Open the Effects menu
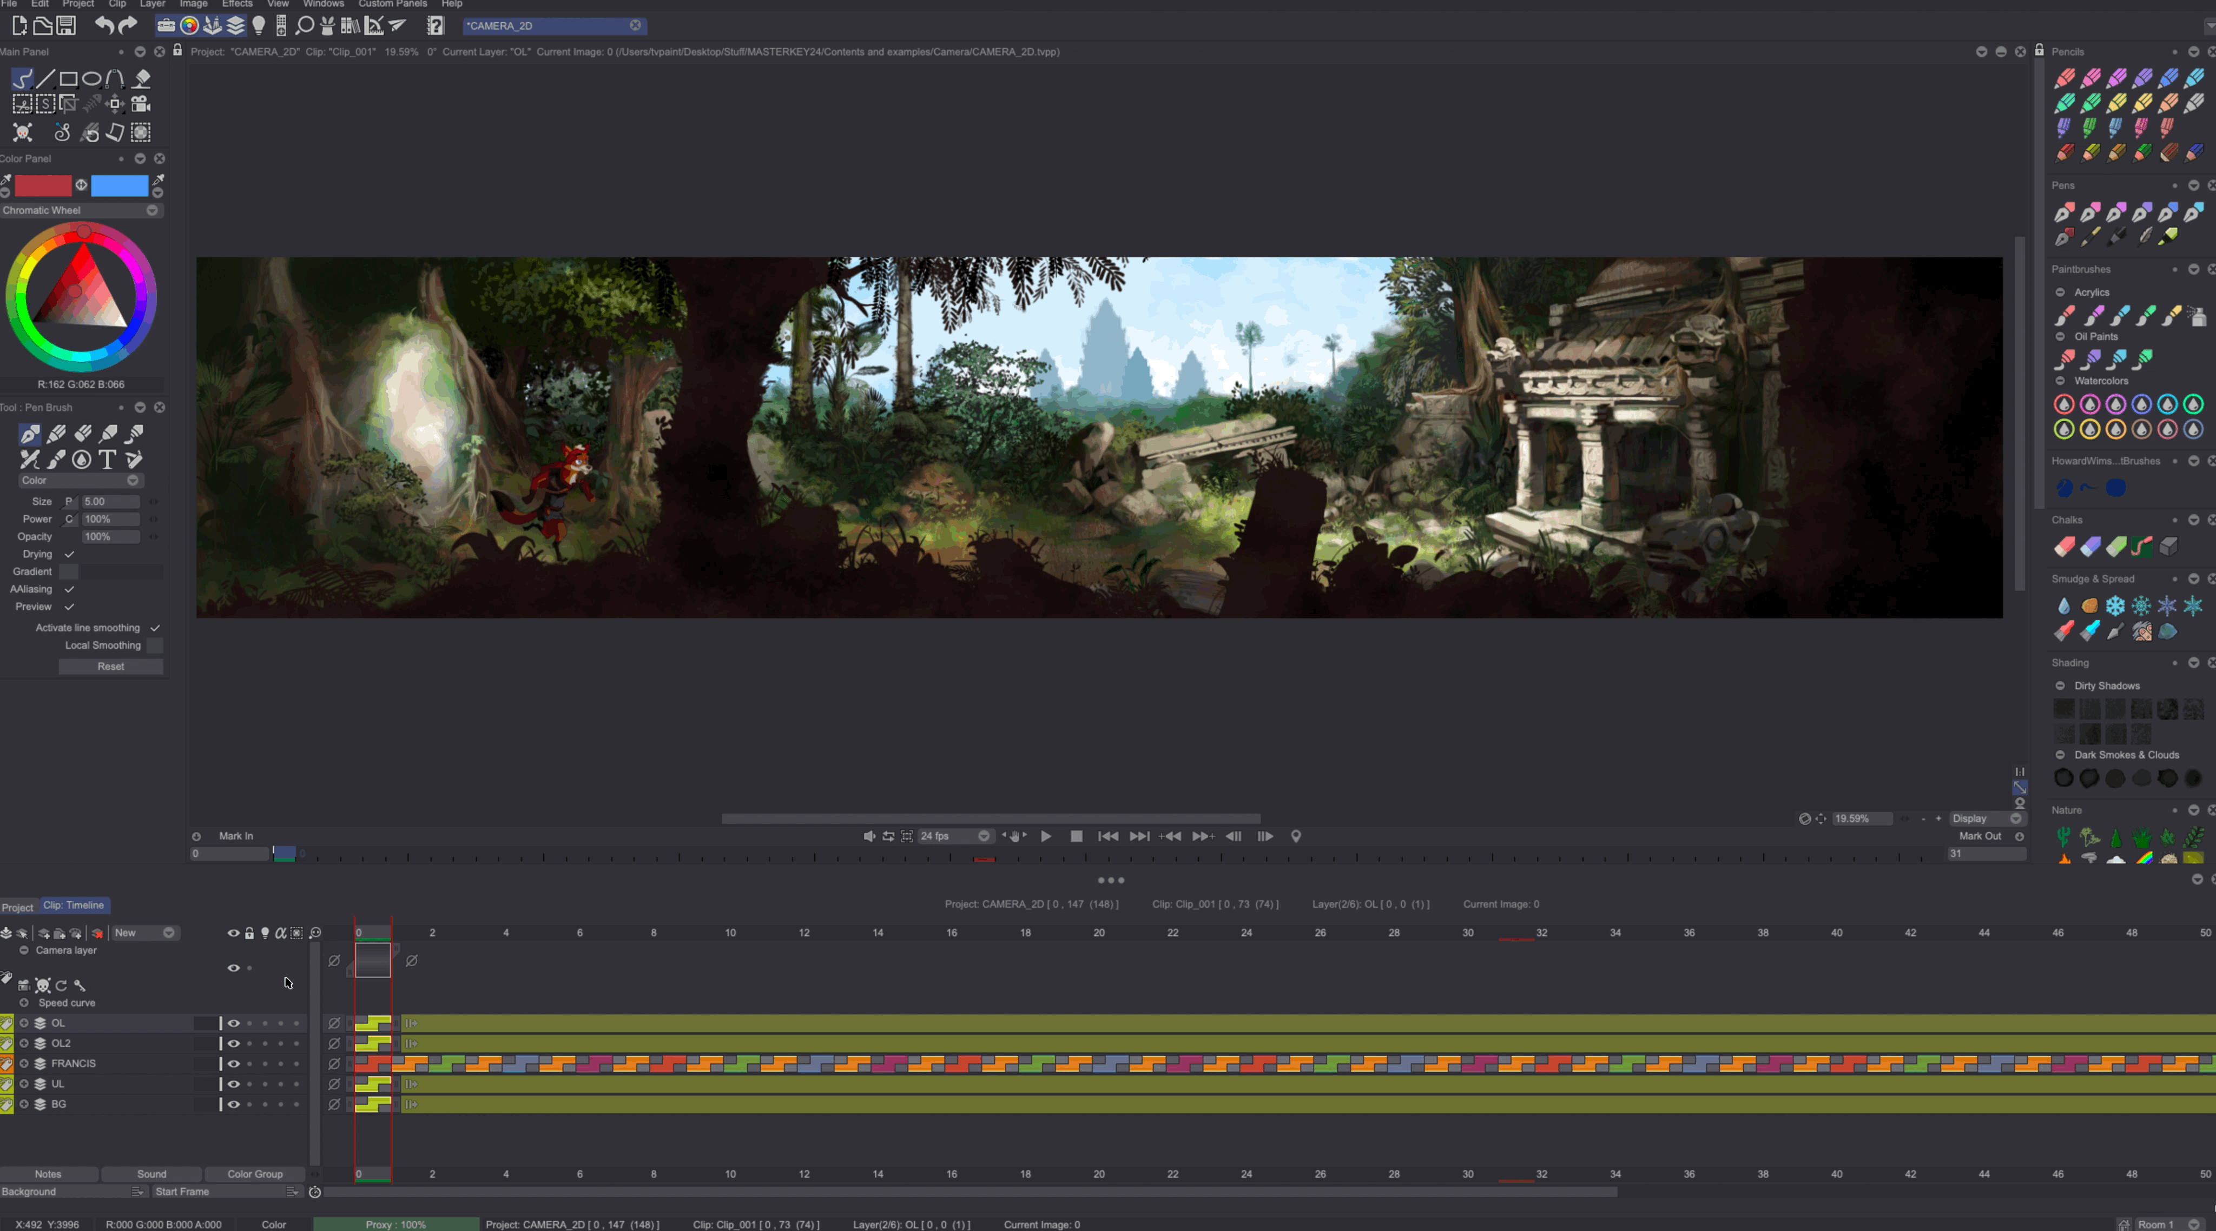 (238, 4)
